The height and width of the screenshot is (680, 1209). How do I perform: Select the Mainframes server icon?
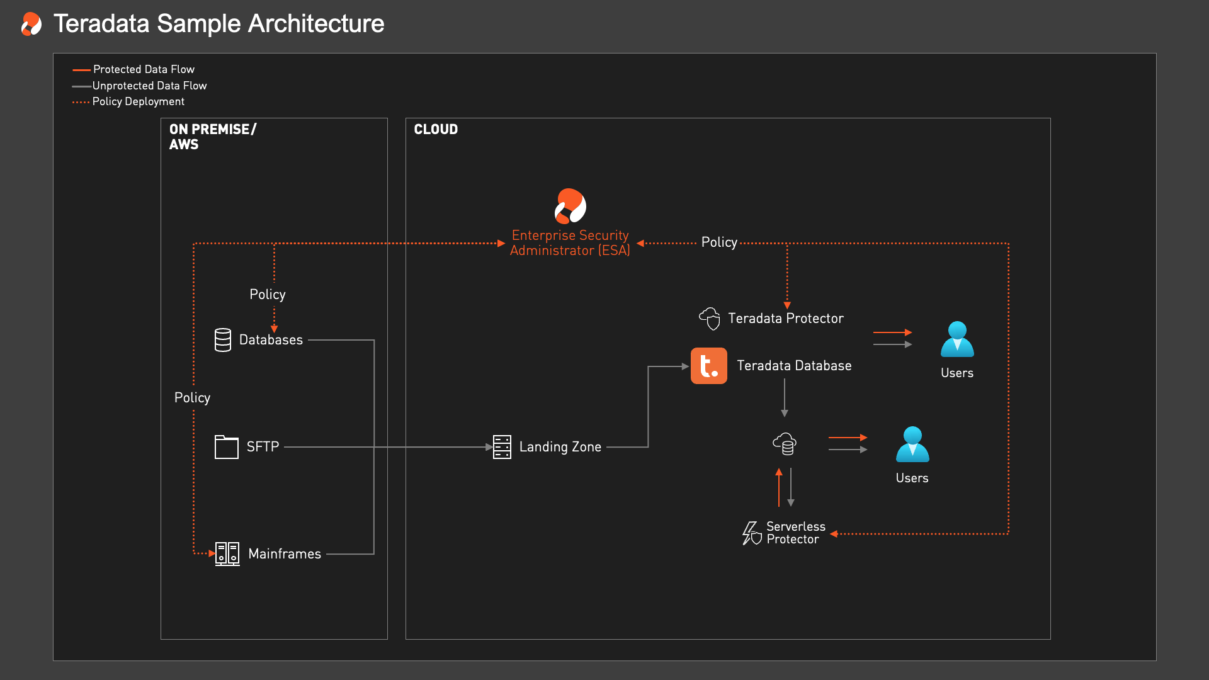click(x=227, y=554)
